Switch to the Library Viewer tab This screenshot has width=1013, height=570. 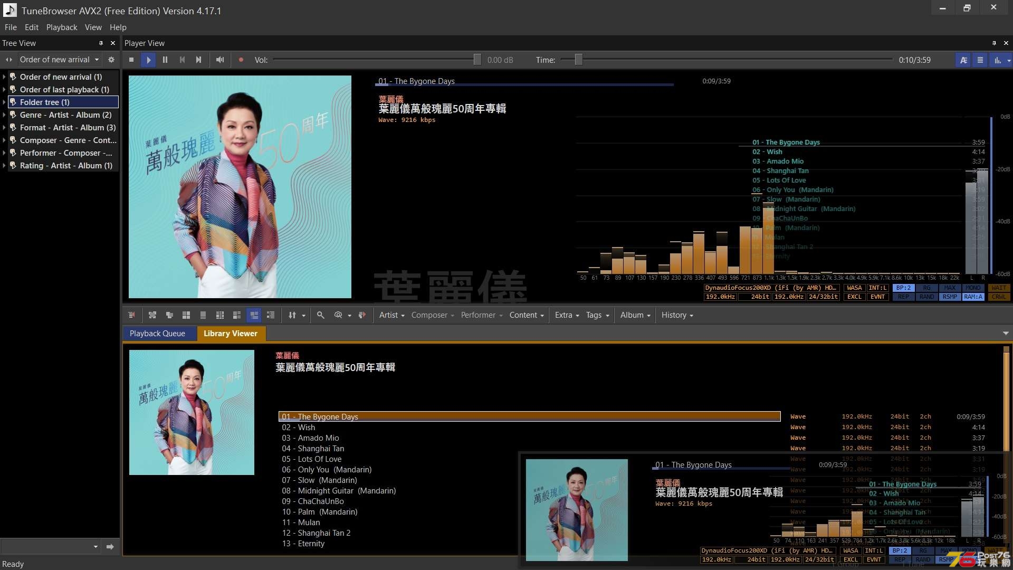[231, 334]
